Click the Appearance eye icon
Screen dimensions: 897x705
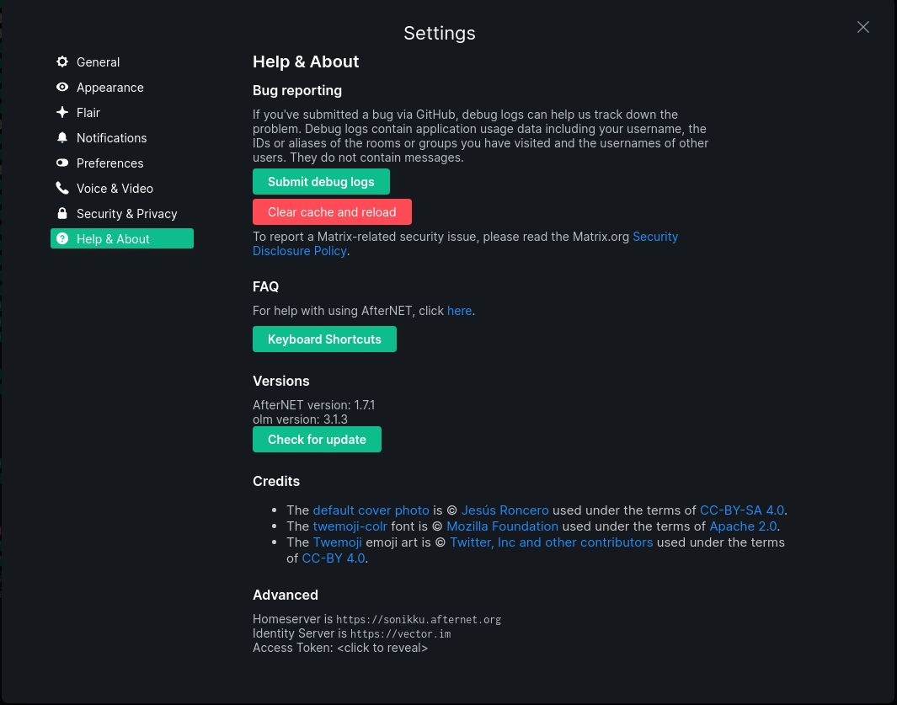[62, 88]
